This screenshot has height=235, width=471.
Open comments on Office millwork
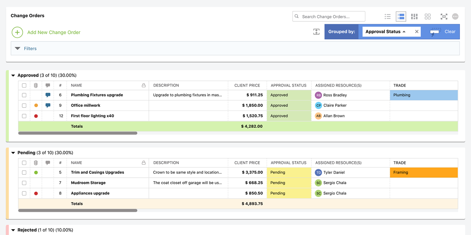click(x=48, y=105)
